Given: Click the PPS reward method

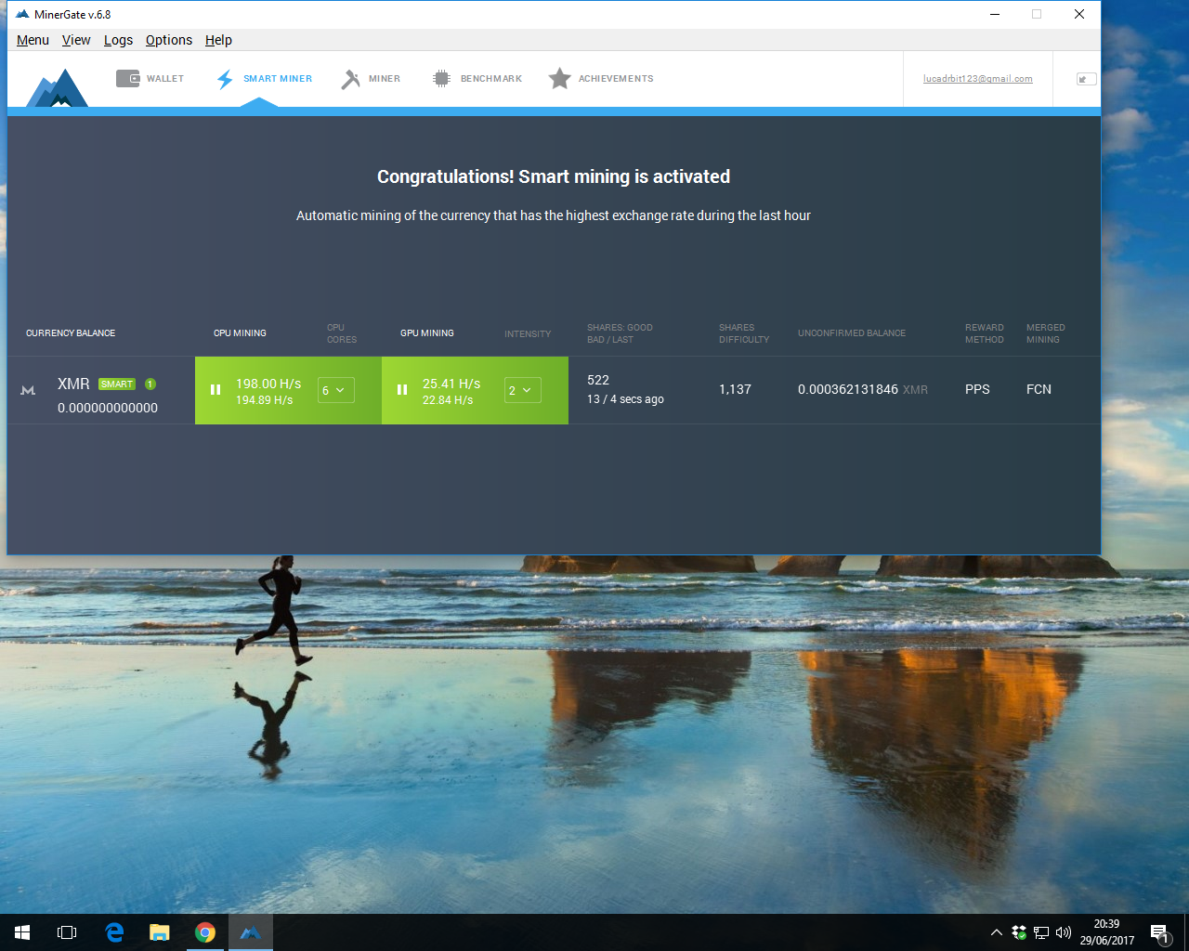Looking at the screenshot, I should coord(977,389).
